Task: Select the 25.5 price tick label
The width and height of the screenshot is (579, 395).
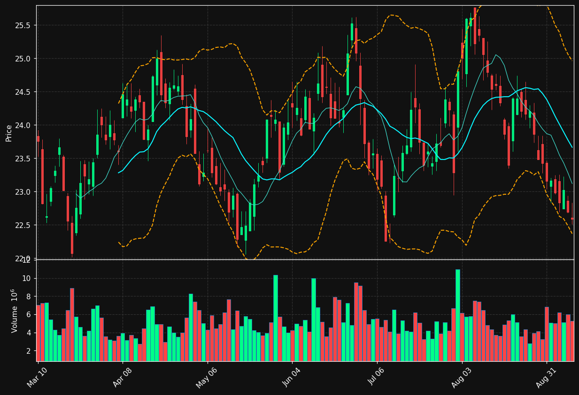Action: [23, 25]
